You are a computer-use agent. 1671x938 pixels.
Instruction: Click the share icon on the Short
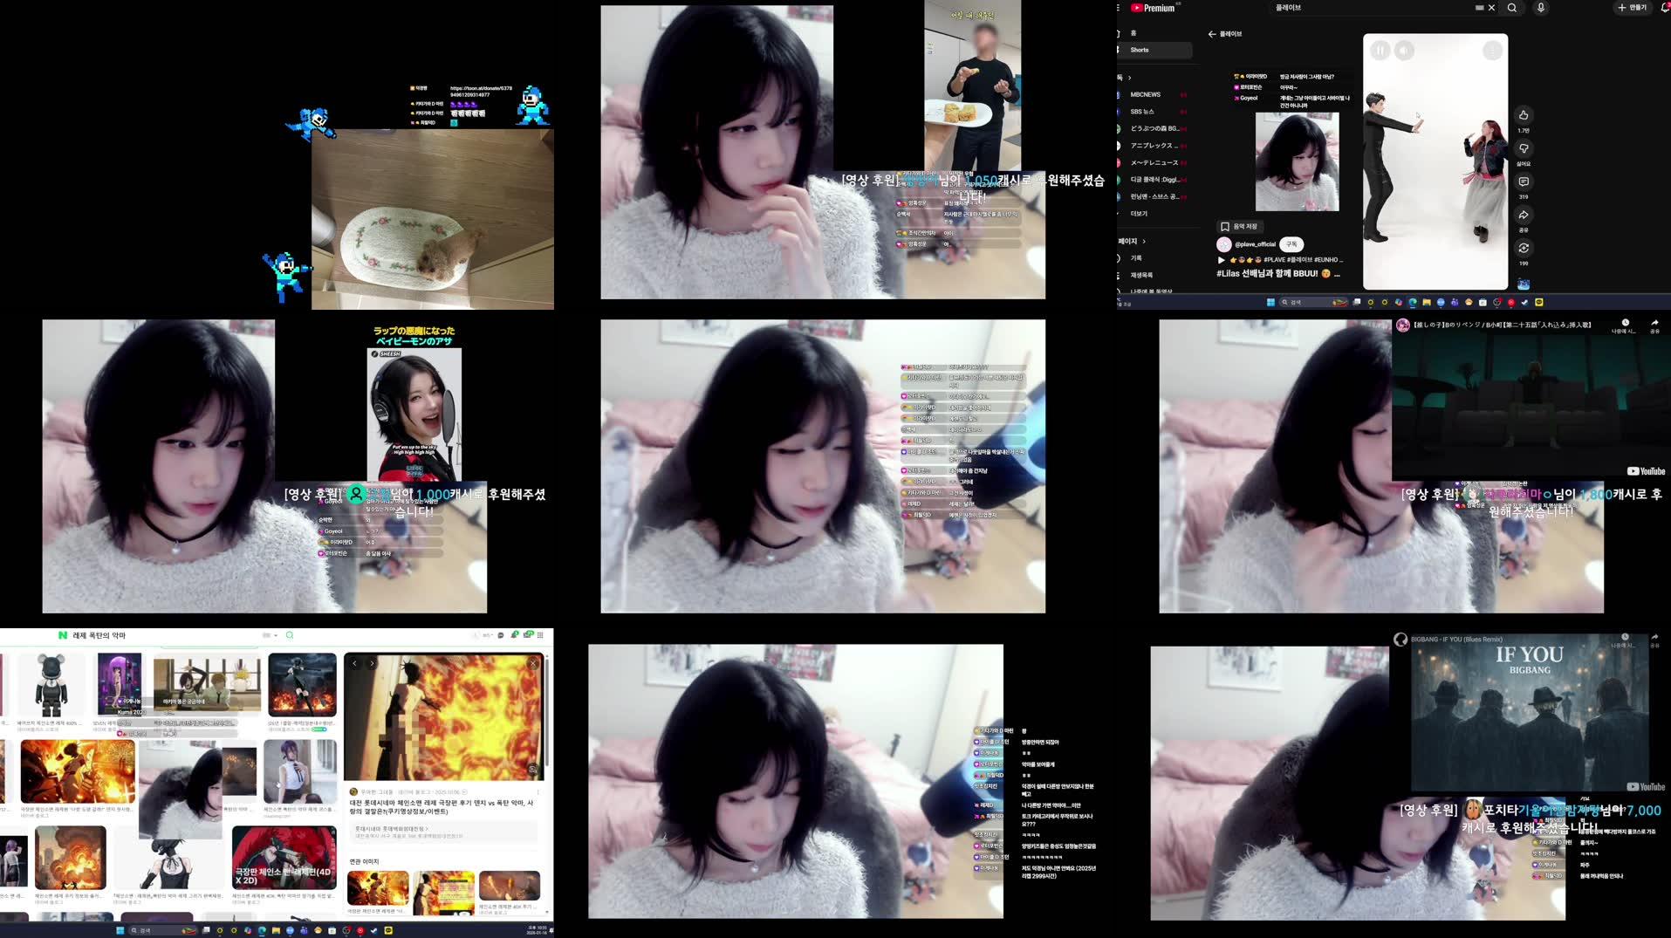1524,215
